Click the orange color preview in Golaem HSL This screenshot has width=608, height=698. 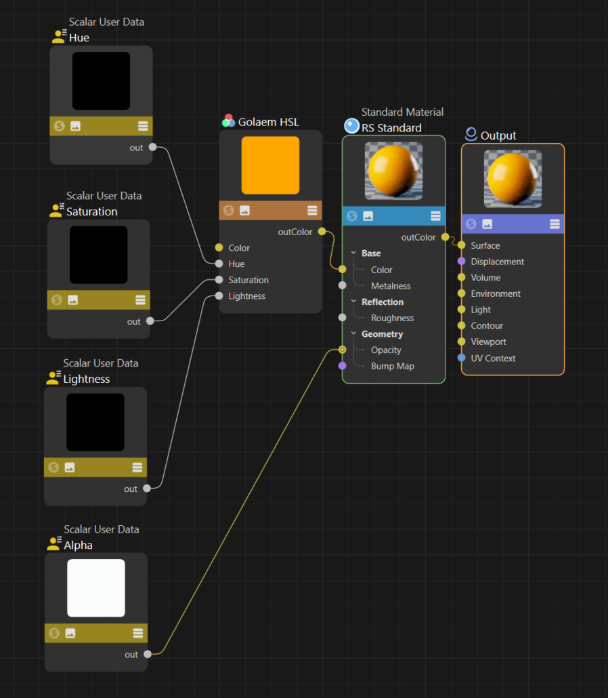270,165
